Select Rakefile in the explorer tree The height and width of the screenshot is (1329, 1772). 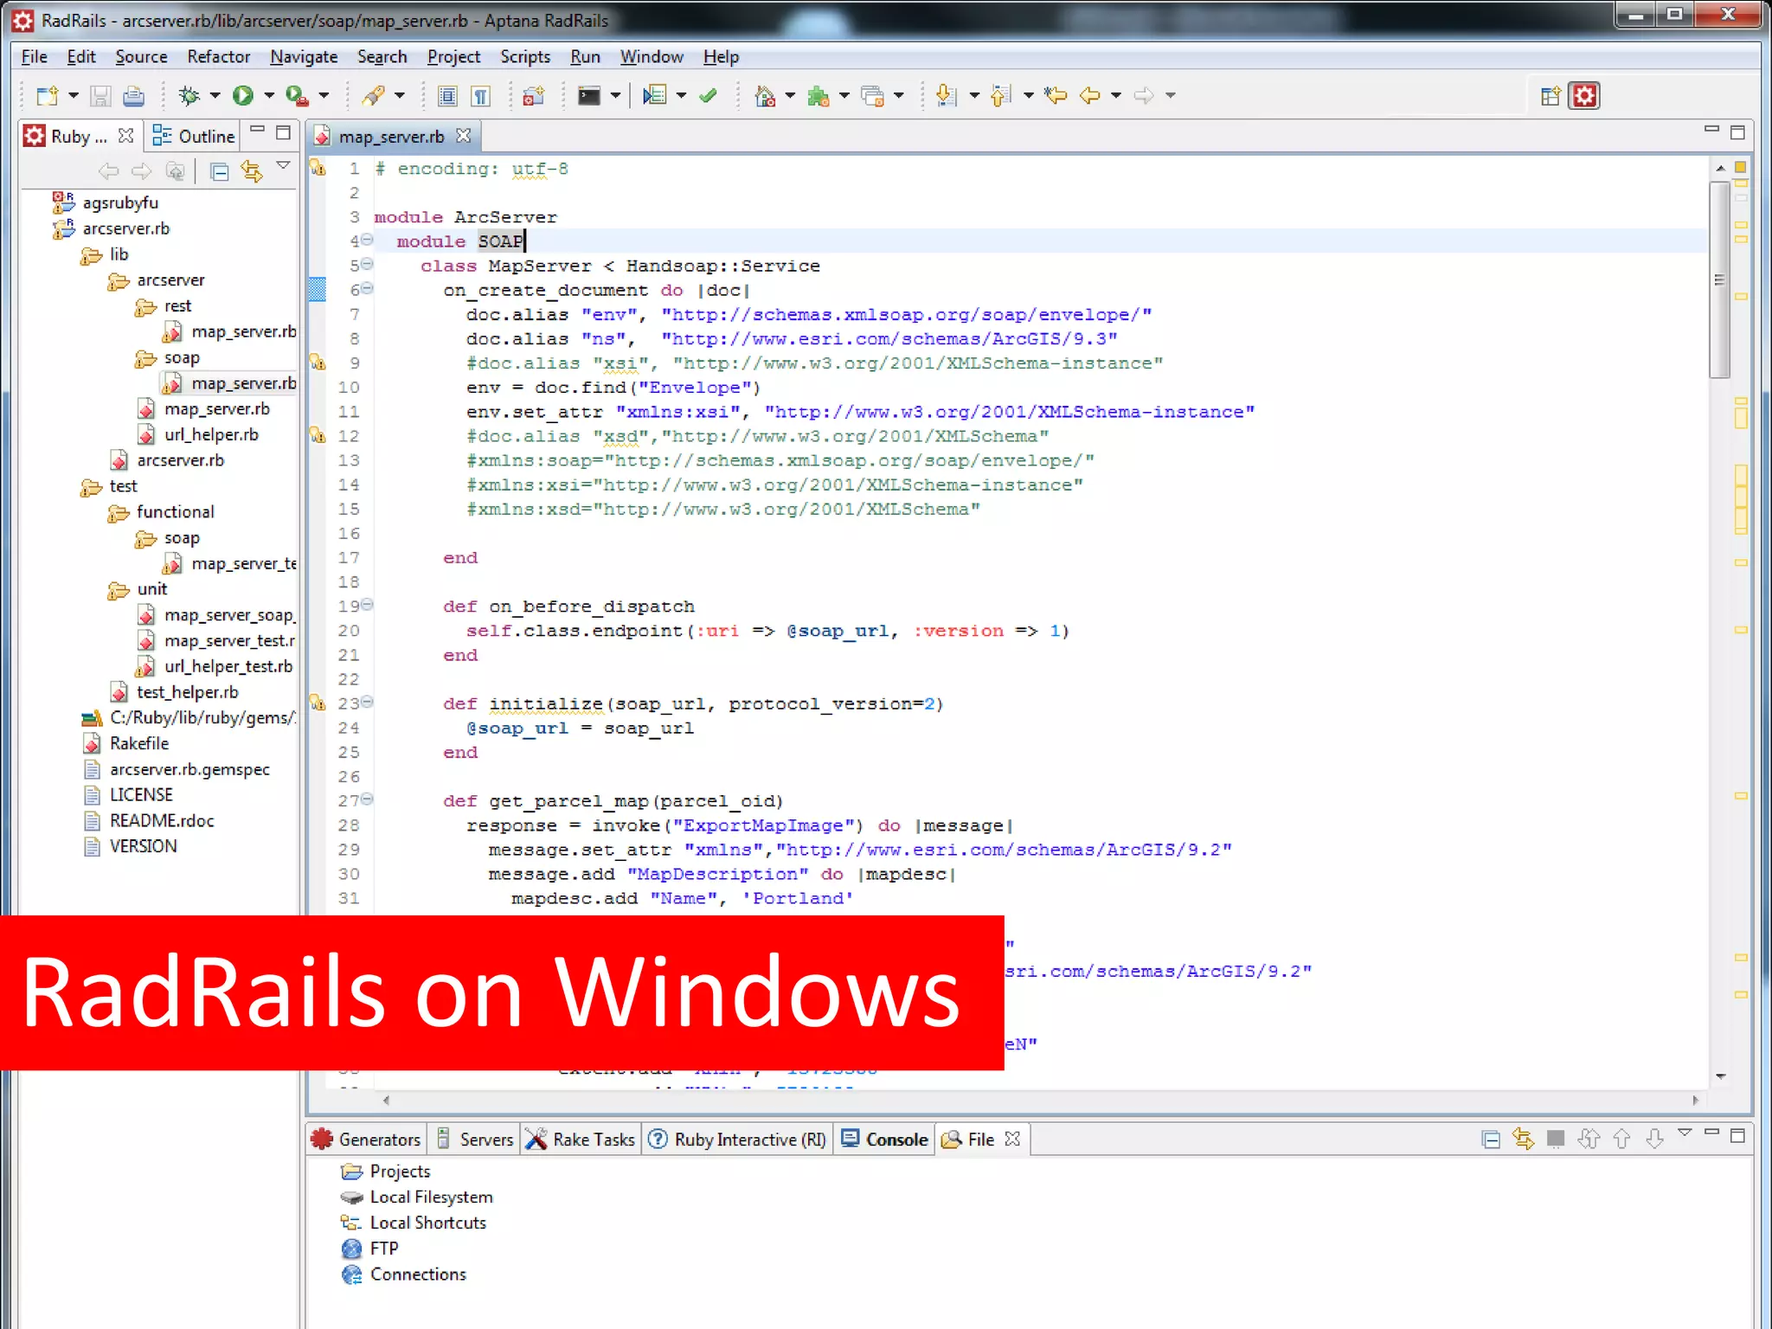tap(138, 744)
